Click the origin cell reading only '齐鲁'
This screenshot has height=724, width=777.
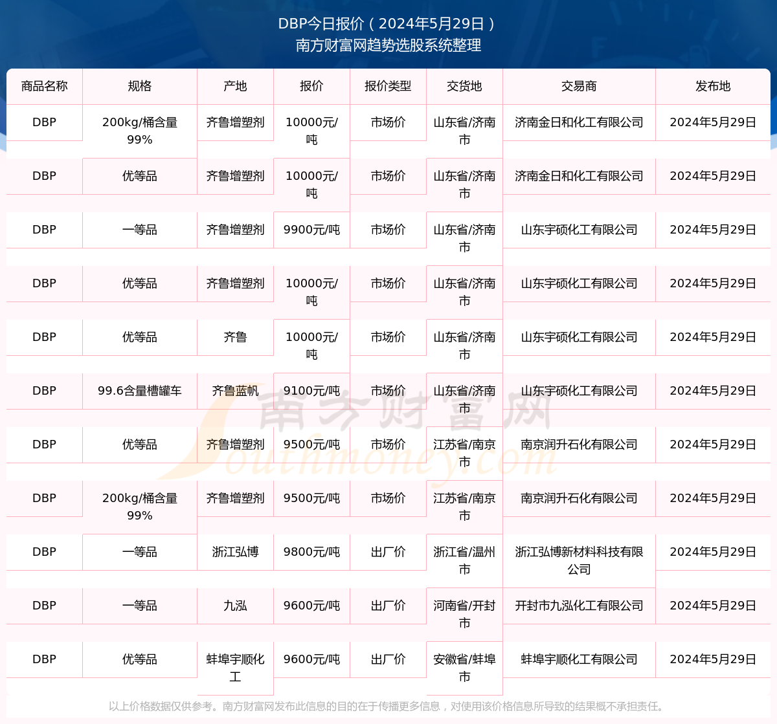235,337
